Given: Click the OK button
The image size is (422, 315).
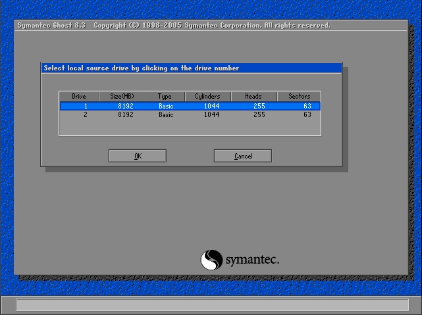Looking at the screenshot, I should pos(138,156).
